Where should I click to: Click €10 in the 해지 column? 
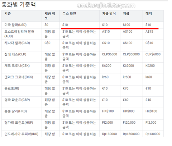click(148, 88)
